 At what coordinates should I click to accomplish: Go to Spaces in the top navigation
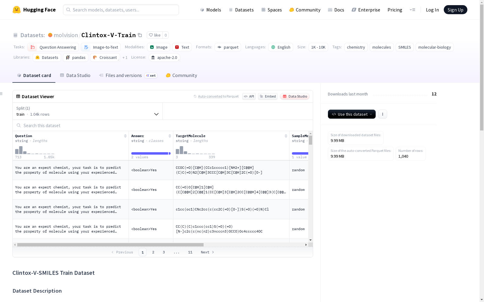pos(272,10)
